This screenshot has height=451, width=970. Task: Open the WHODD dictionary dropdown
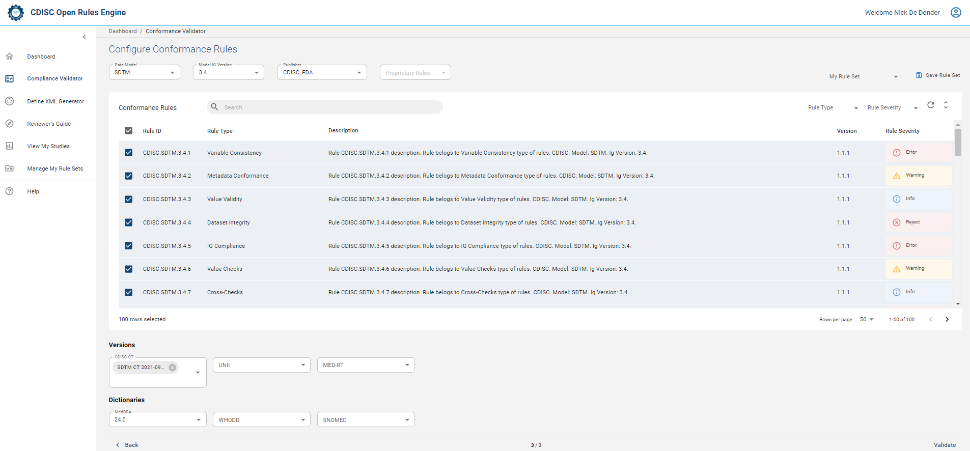click(x=262, y=419)
